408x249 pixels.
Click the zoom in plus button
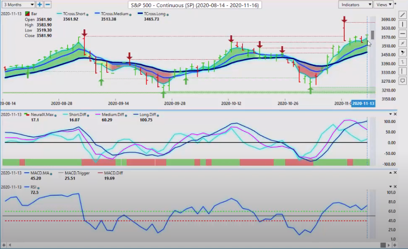(x=40, y=5)
